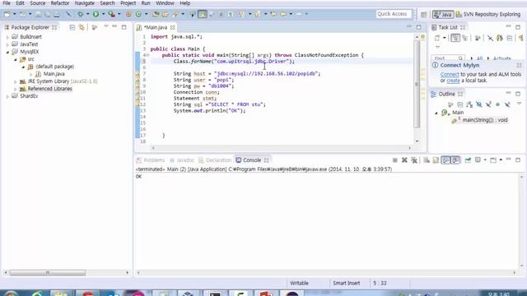Click the Quick Access field
The width and height of the screenshot is (527, 296).
coord(394,14)
